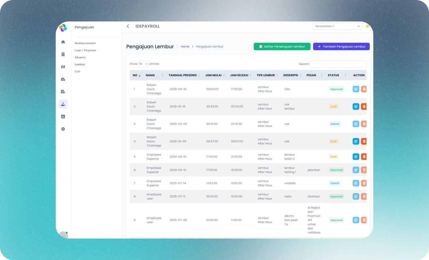Sort by JAM SELESAI column
The image size is (429, 260).
point(240,75)
